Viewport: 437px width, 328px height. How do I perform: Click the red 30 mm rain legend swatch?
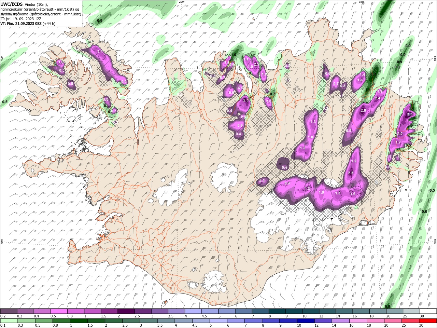[x=428, y=321]
